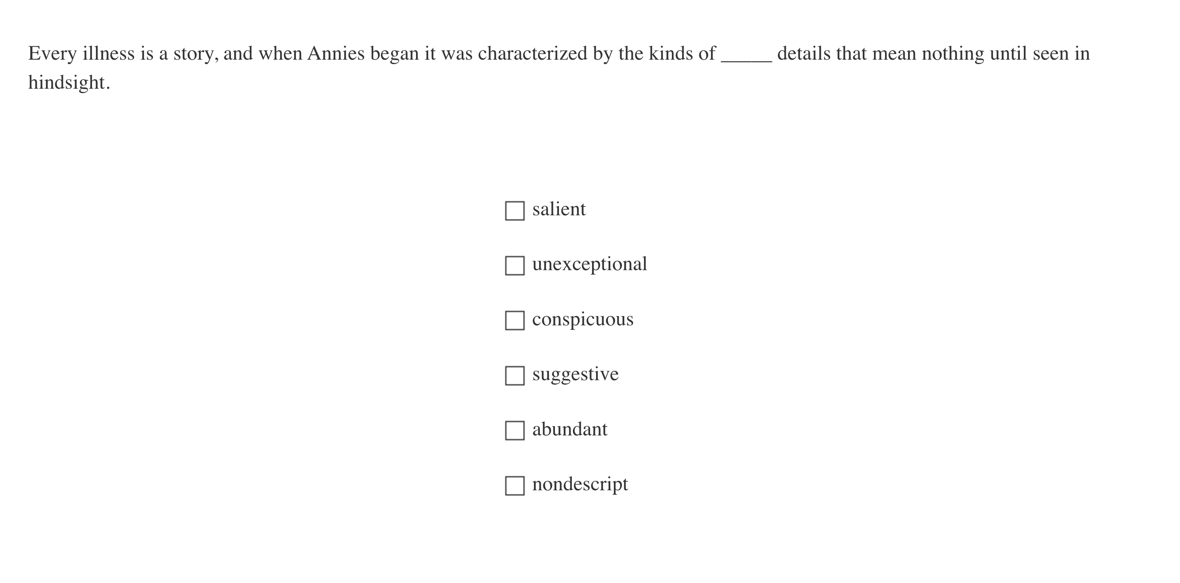Screen dimensions: 1180x583
Task: Click the word 'hindsight' in the prompt
Action: (x=67, y=83)
